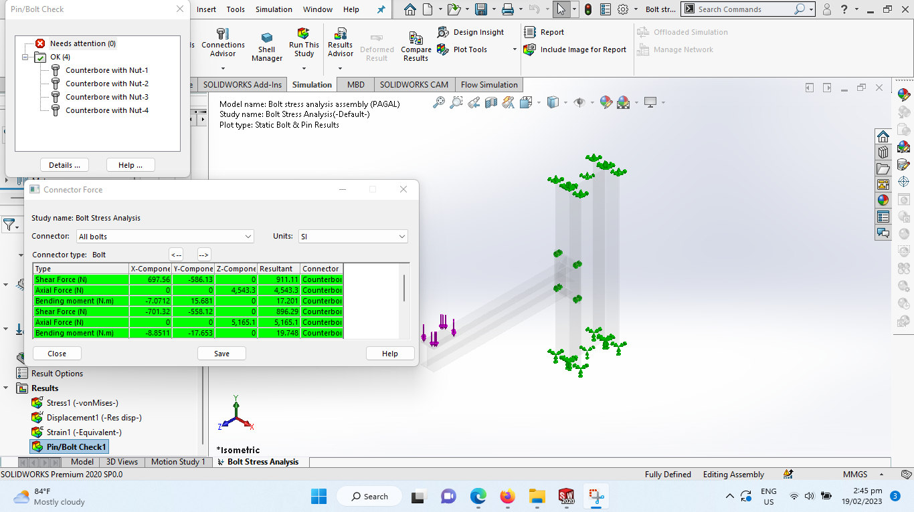914x512 pixels.
Task: Click the Apply Scene icon
Action: (623, 102)
